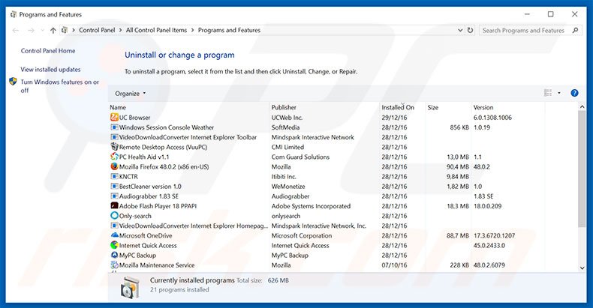Click the vertical scrollbar thumb of program list
The image size is (593, 308).
582,169
